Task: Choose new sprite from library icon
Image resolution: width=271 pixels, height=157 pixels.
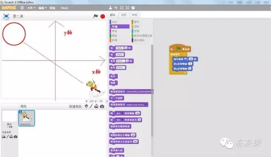Action: coord(86,106)
